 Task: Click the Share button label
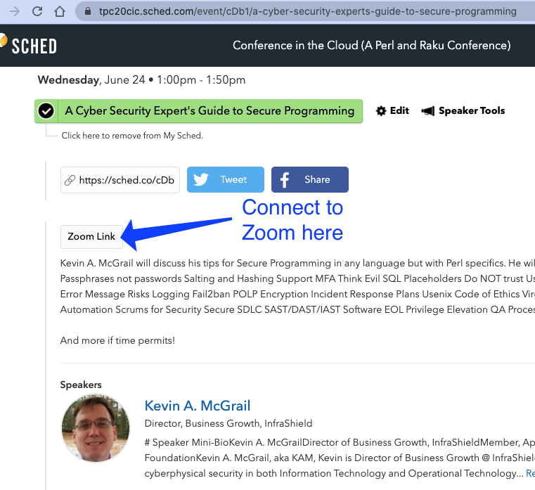coord(317,179)
